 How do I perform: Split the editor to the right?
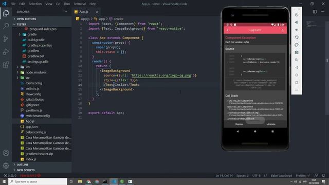pos(315,12)
